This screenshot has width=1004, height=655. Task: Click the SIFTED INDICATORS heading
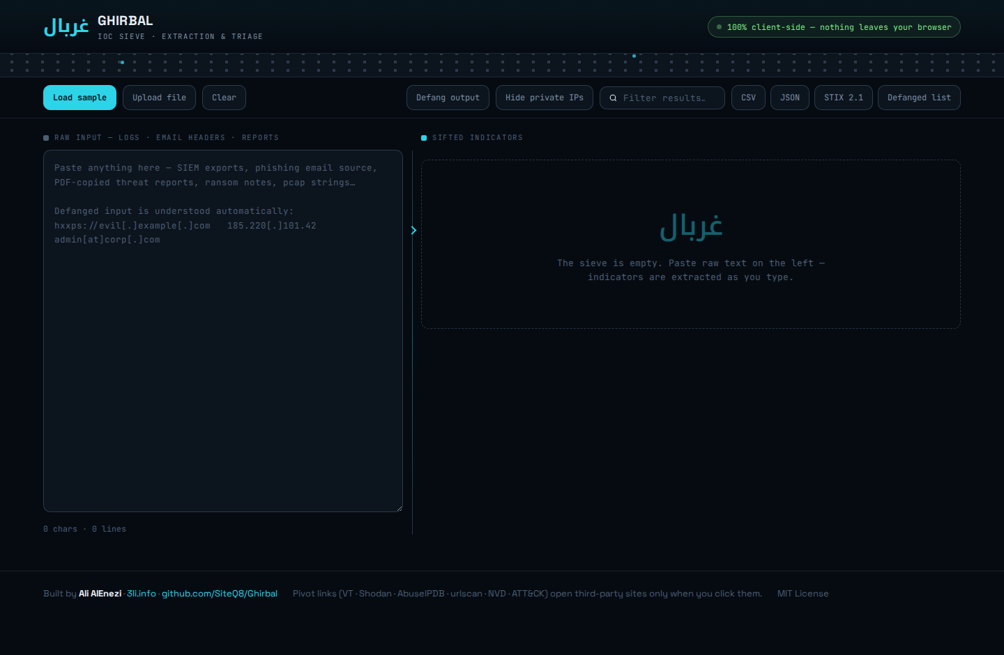[477, 138]
